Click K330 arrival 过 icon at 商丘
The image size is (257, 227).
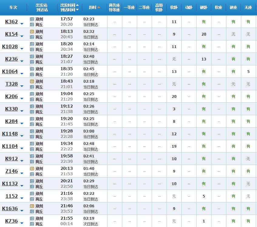click(x=32, y=112)
